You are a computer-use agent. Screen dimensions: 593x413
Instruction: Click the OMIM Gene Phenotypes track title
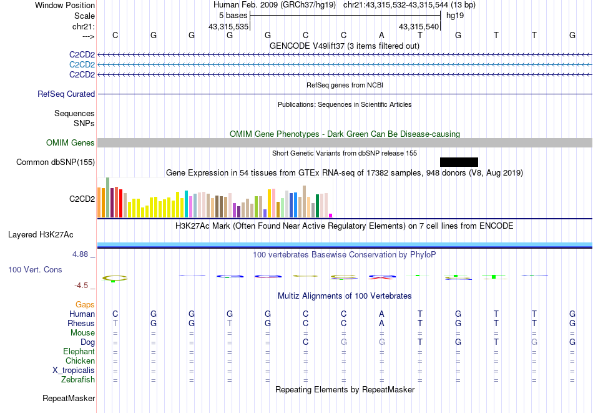(345, 134)
